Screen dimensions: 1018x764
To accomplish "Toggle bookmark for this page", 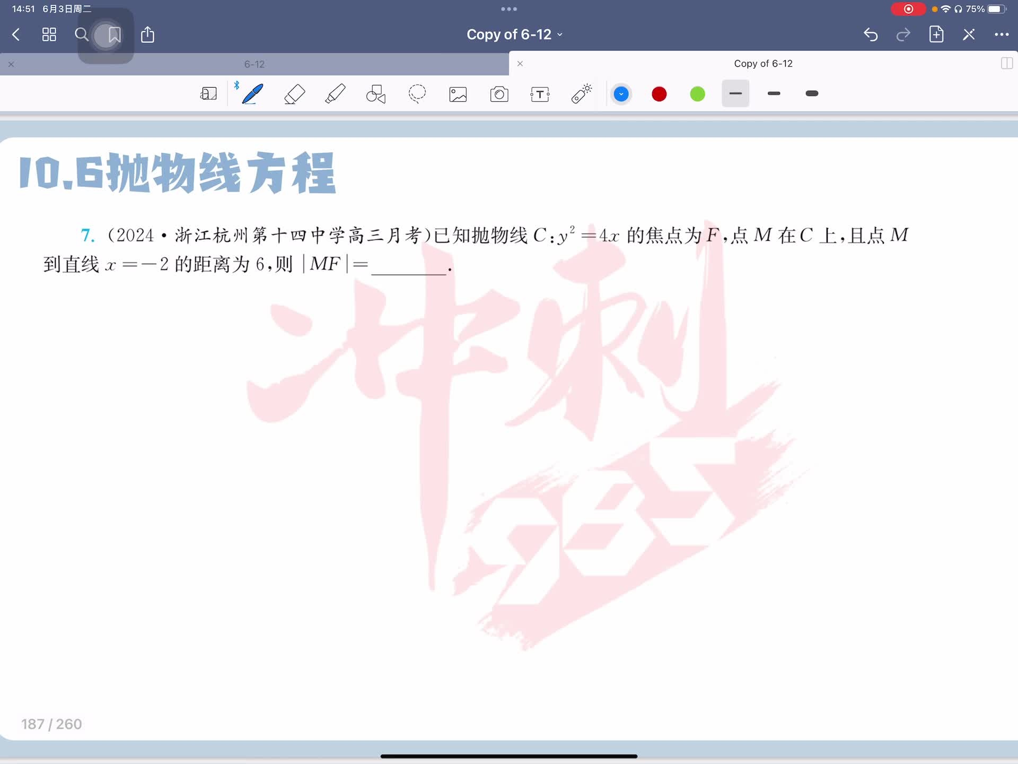I will pos(114,35).
